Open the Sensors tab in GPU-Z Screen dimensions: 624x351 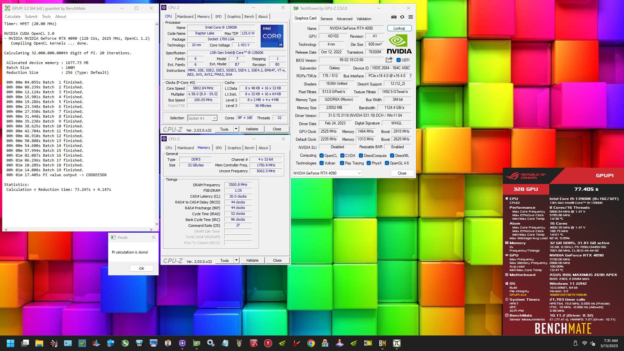(x=326, y=19)
